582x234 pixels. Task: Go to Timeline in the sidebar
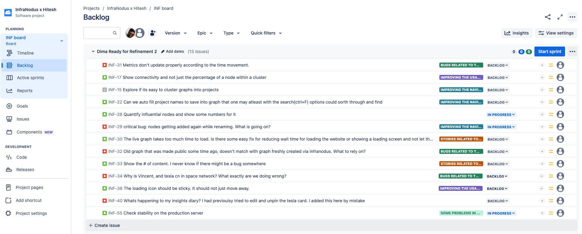[25, 53]
